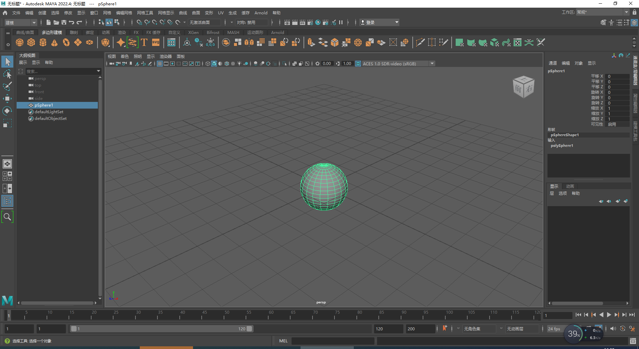639x349 pixels.
Task: Create a platonic solid from the shelf
Action: click(x=106, y=42)
